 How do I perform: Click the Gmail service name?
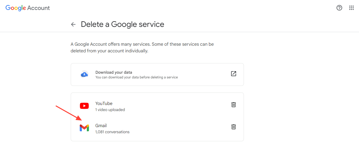(x=101, y=125)
